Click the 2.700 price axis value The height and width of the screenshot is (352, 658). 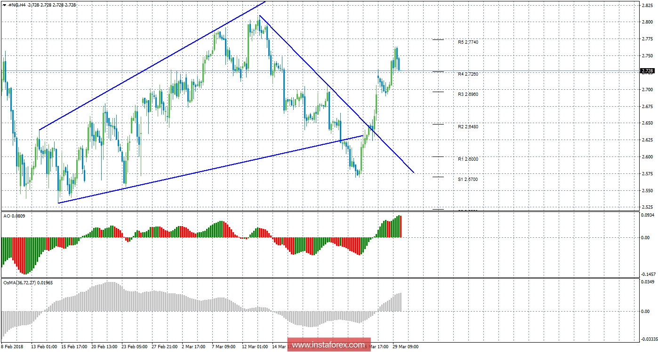point(647,89)
